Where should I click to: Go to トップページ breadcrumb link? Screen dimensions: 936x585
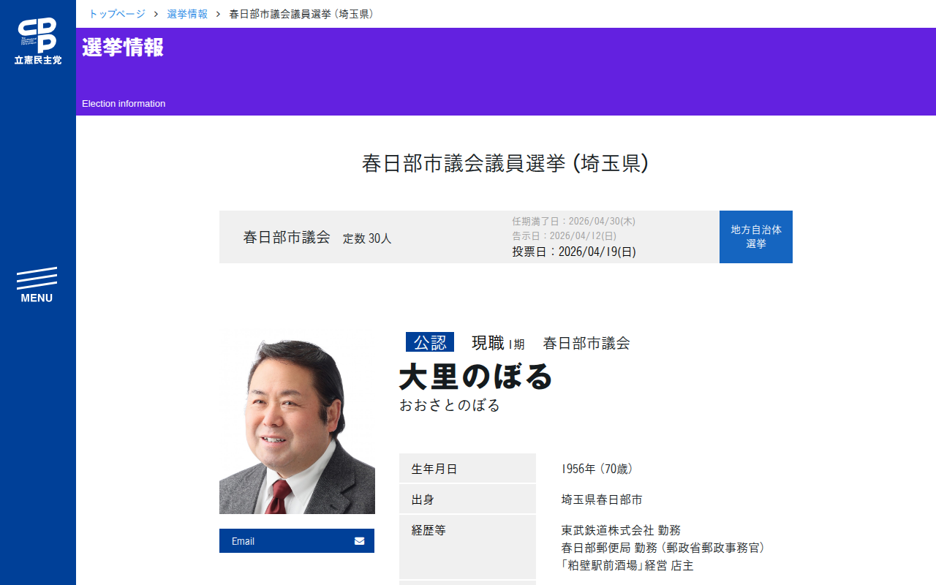coord(117,14)
